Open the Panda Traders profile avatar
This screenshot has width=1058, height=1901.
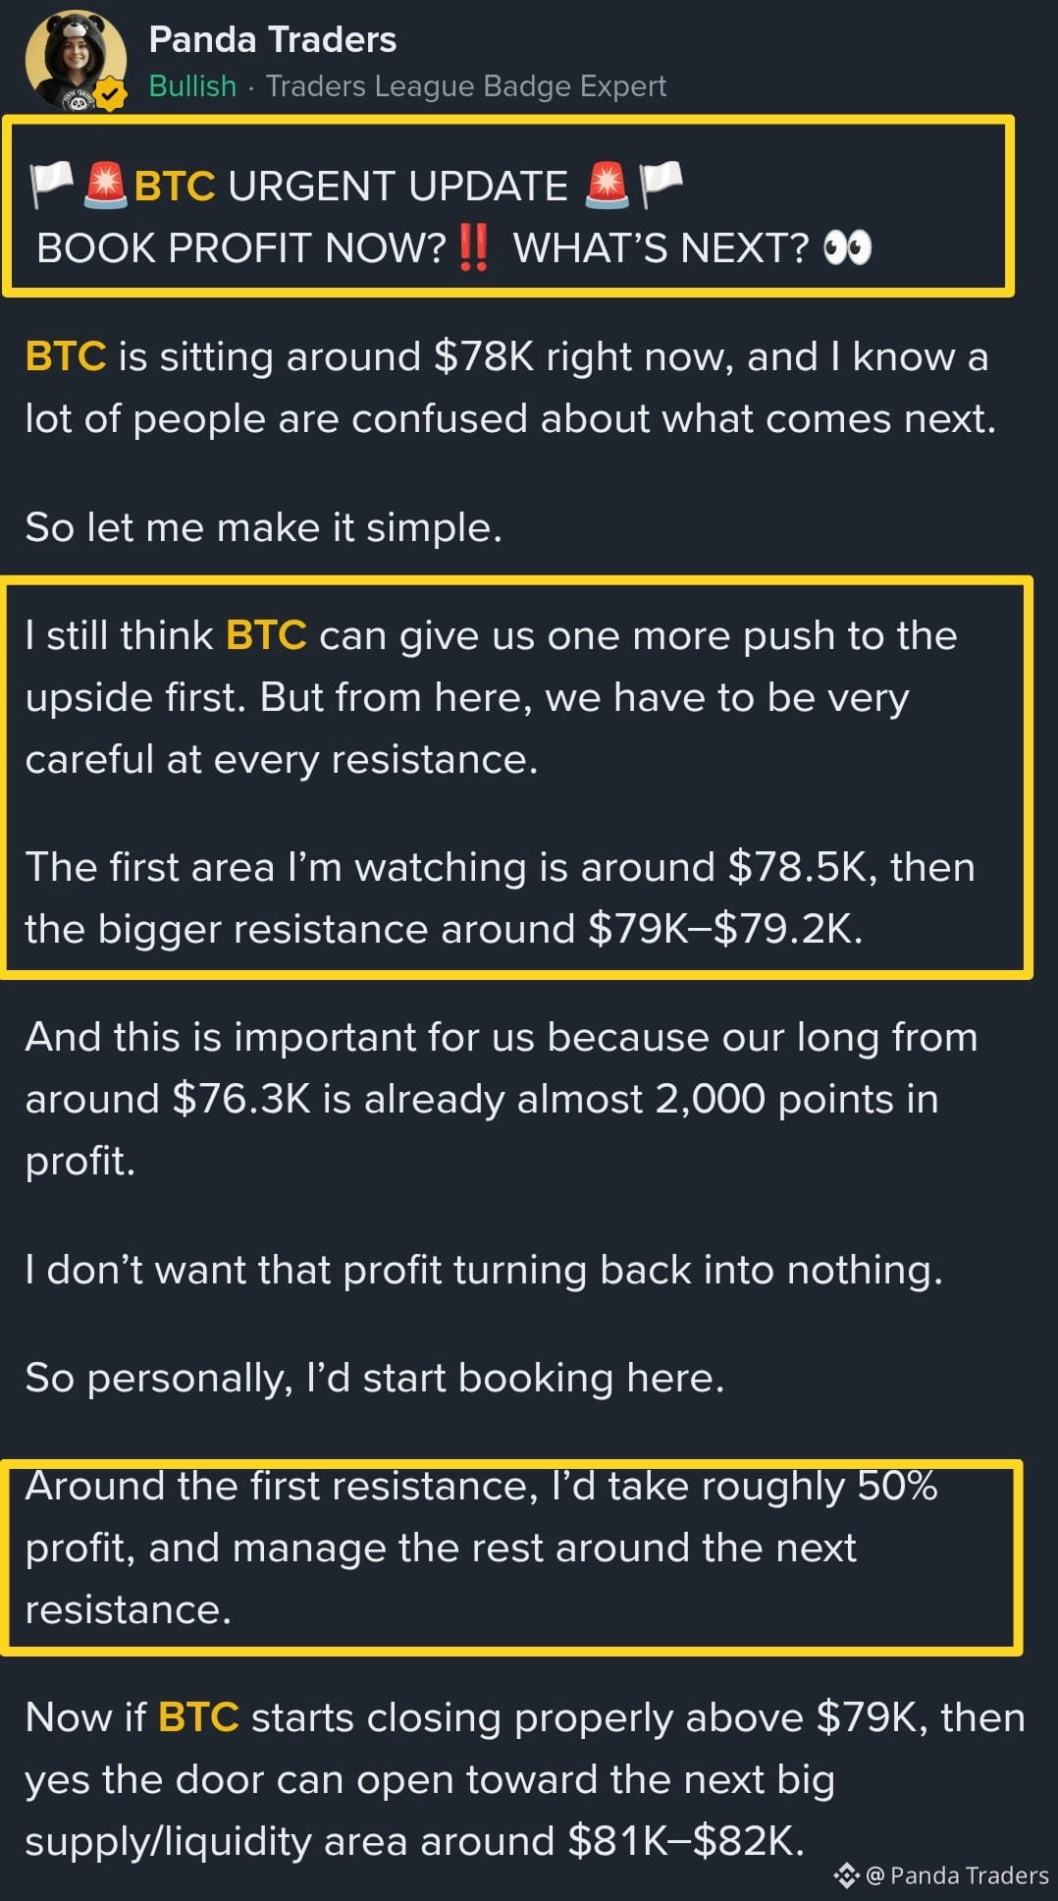tap(75, 61)
